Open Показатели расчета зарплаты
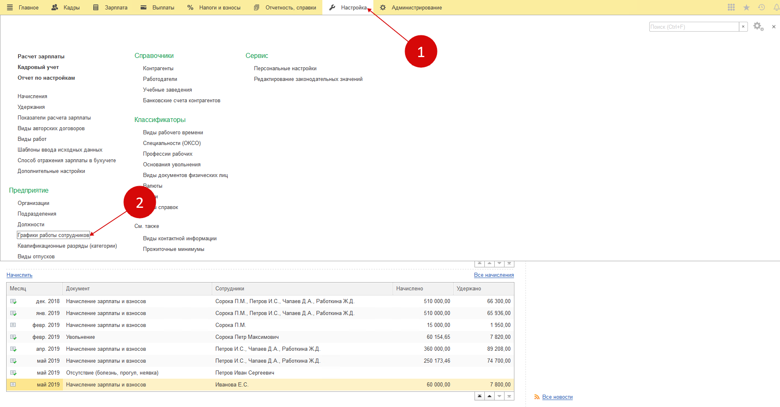This screenshot has height=407, width=780. [x=54, y=117]
